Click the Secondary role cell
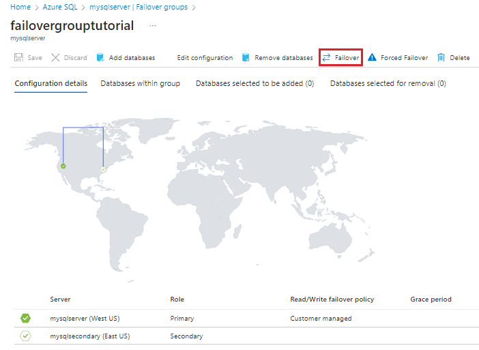 186,336
